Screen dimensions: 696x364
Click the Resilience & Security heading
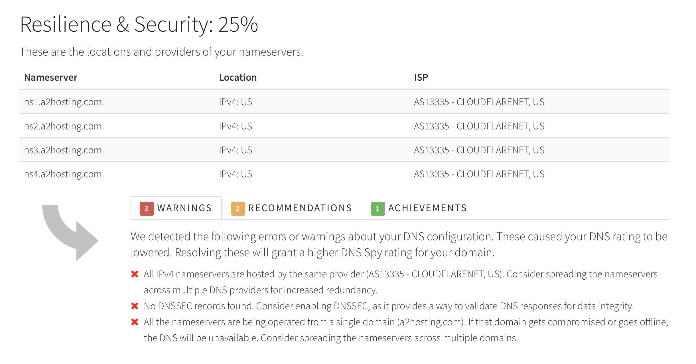139,25
